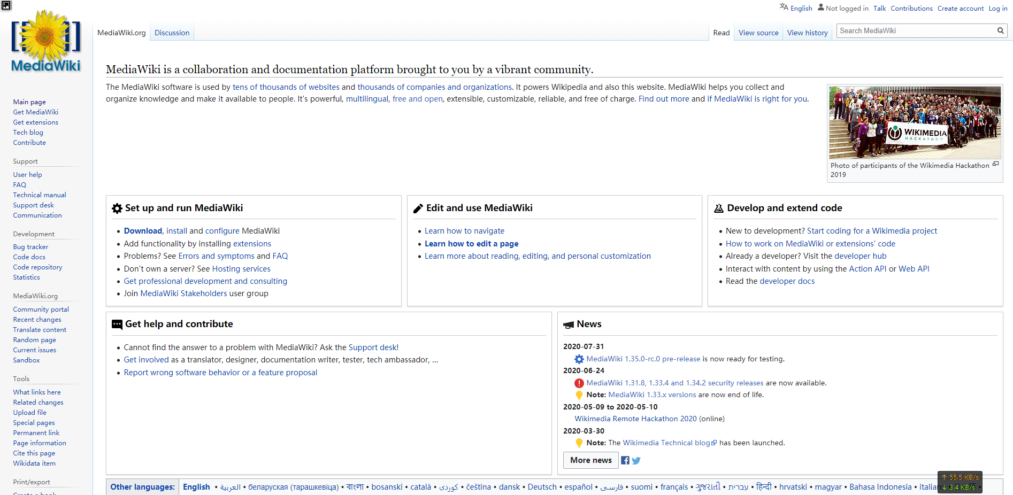Click the MediaWiki sunflower logo
Screen dimensions: 1013x495
coord(46,41)
